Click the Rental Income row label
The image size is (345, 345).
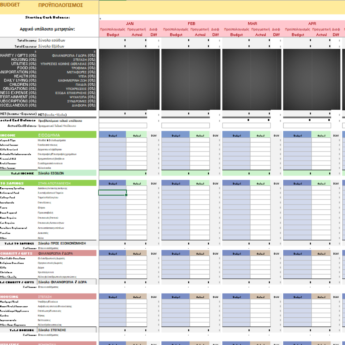(8, 164)
